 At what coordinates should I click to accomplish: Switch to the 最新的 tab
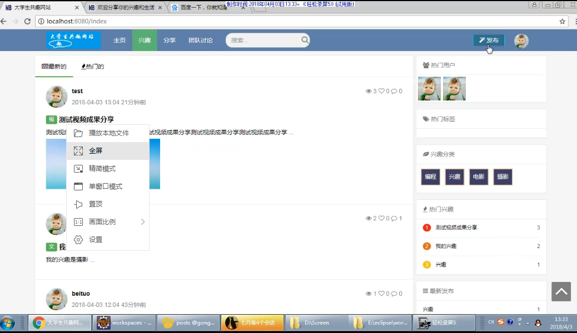[54, 67]
